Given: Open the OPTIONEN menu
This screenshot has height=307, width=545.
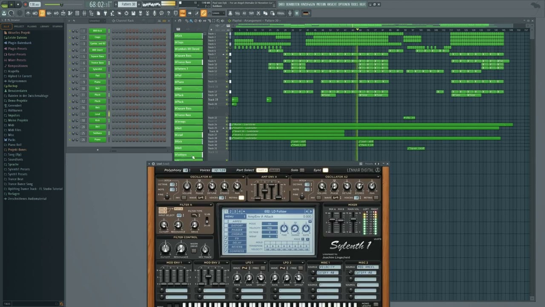Looking at the screenshot, I should pos(344,4).
